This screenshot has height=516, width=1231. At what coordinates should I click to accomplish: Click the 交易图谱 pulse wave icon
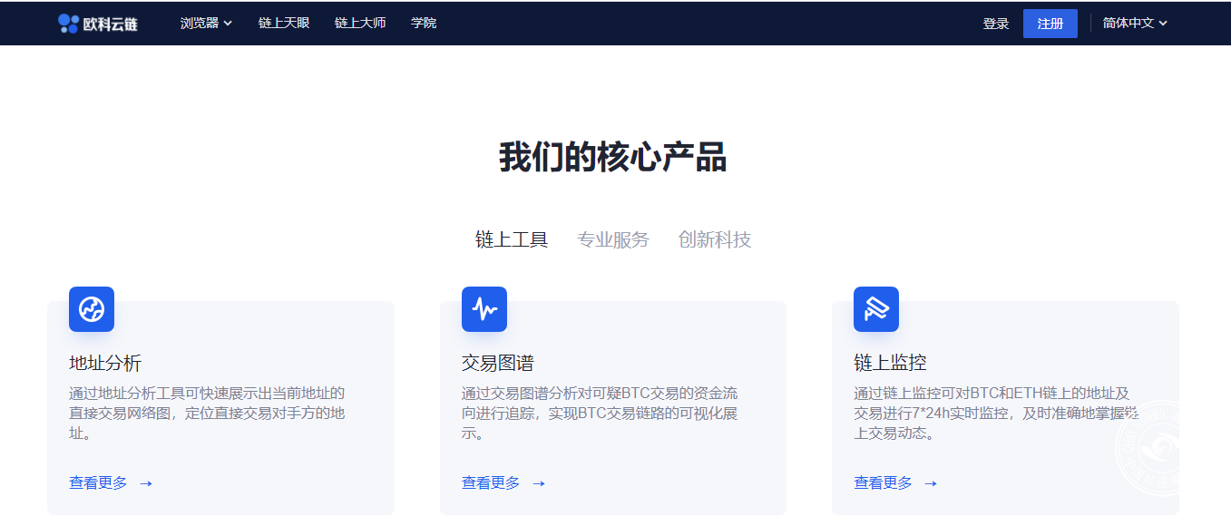tap(484, 309)
